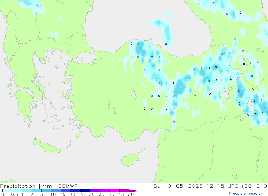Click the '40' legend scale number
The width and height of the screenshot is (268, 196).
click(x=111, y=194)
